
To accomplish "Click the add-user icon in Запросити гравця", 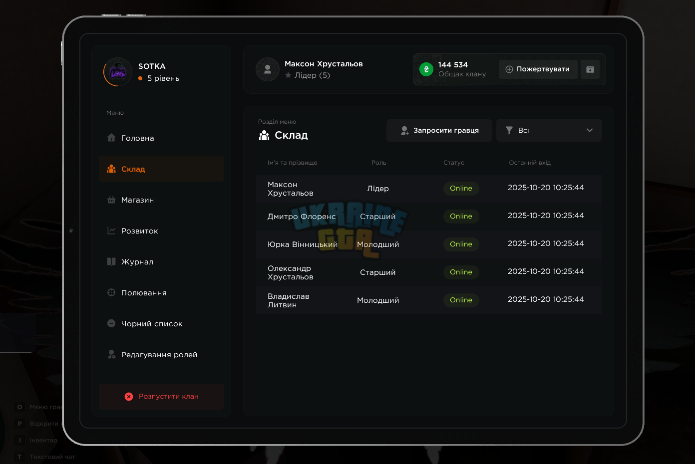I will click(x=404, y=130).
